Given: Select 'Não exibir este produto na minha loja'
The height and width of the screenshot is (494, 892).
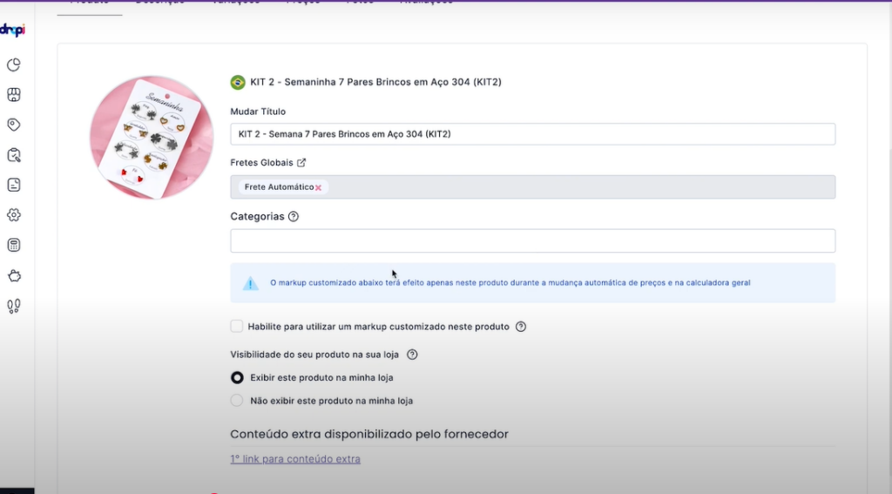Looking at the screenshot, I should click(237, 401).
